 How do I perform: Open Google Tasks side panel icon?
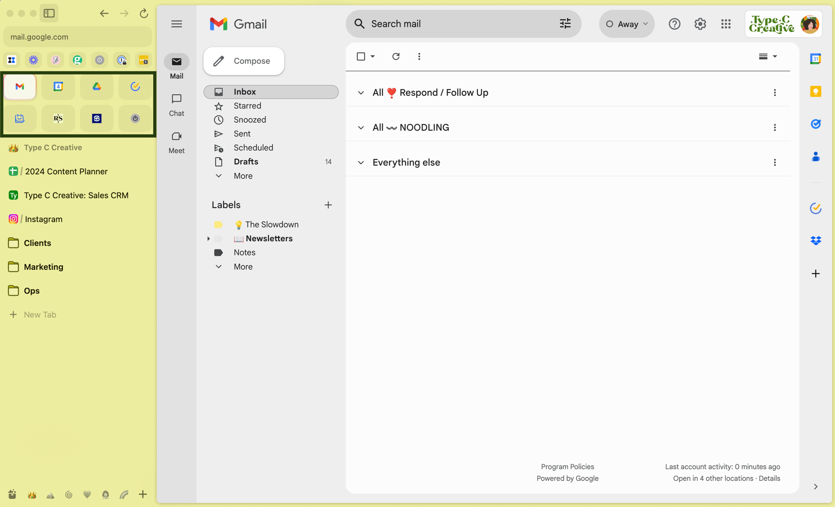pyautogui.click(x=815, y=124)
